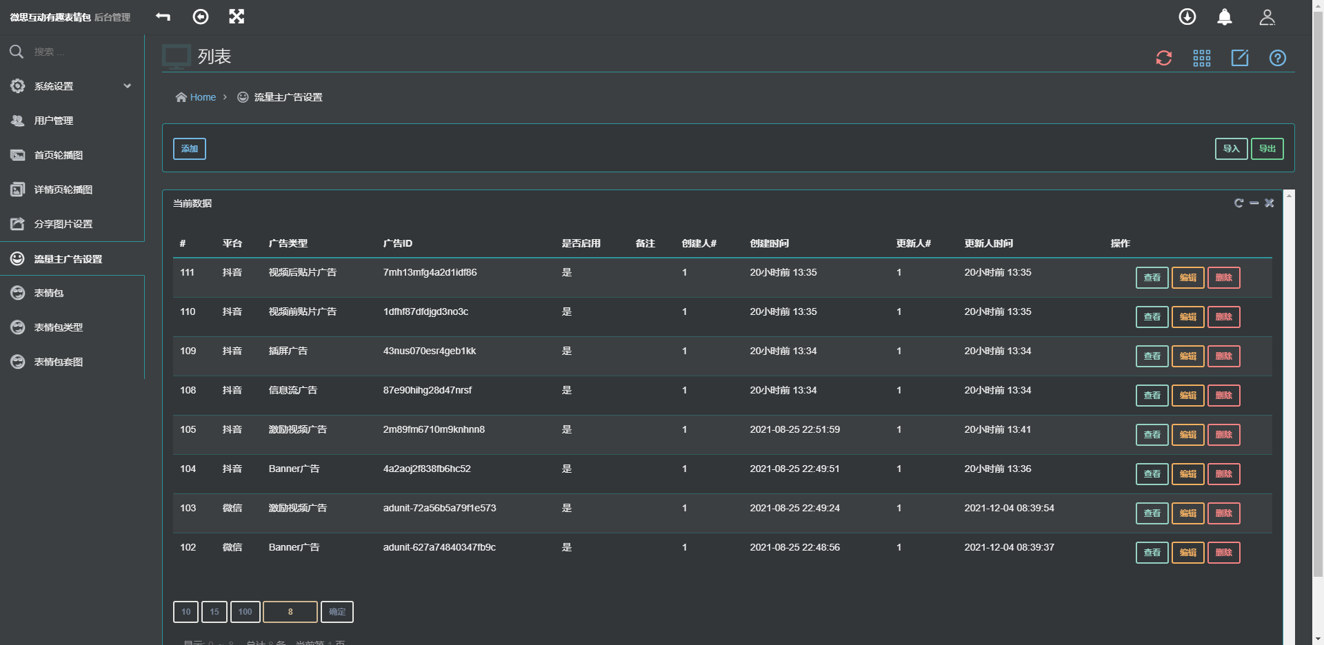1324x645 pixels.
Task: Click the search magnifier icon in sidebar
Action: tap(17, 52)
